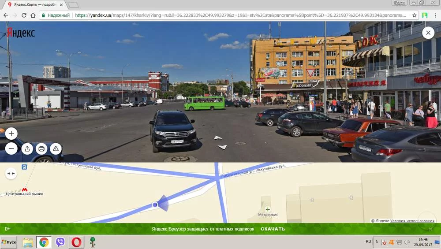Viewport: 441px width, 249px height.
Task: Click the Yandex logo
Action: point(21,33)
